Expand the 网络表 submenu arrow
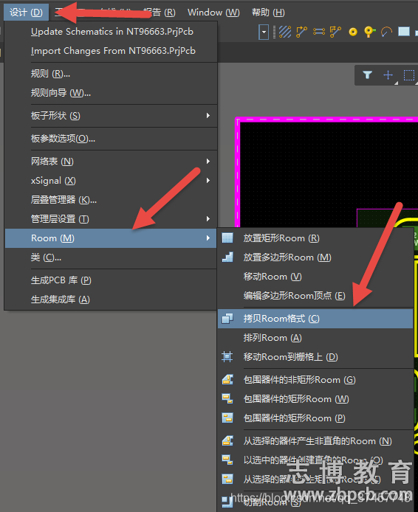This screenshot has height=512, width=418. [208, 162]
